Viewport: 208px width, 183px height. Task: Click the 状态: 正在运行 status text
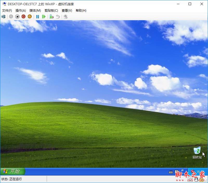[11, 179]
